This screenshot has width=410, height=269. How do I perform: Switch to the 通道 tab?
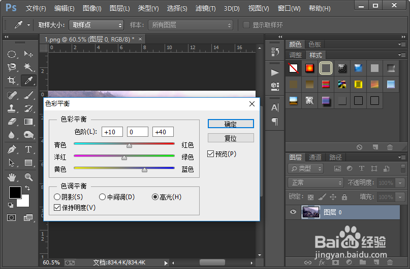point(315,157)
